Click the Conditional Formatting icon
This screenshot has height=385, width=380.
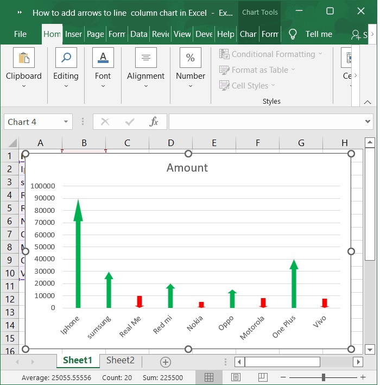tap(224, 54)
